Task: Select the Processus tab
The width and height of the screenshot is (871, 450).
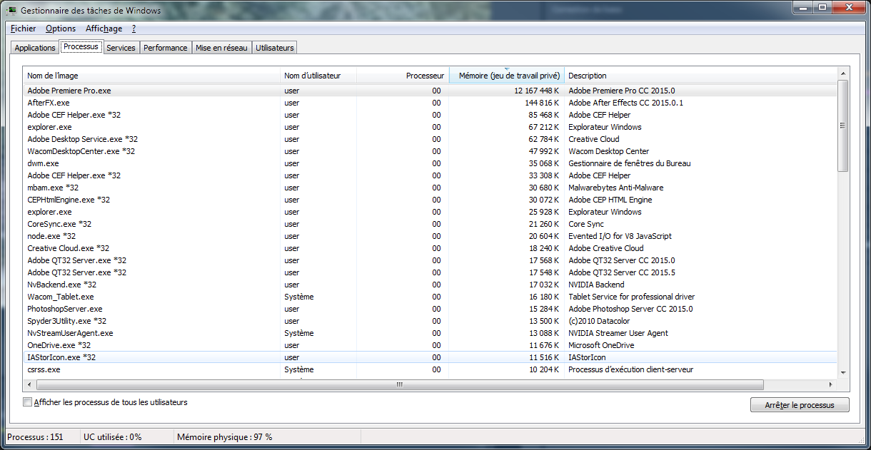Action: click(81, 46)
